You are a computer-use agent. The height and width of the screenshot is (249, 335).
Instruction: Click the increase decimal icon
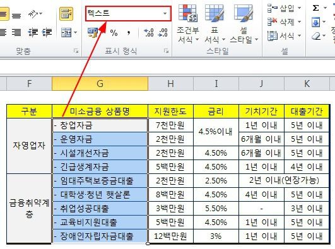(x=149, y=32)
